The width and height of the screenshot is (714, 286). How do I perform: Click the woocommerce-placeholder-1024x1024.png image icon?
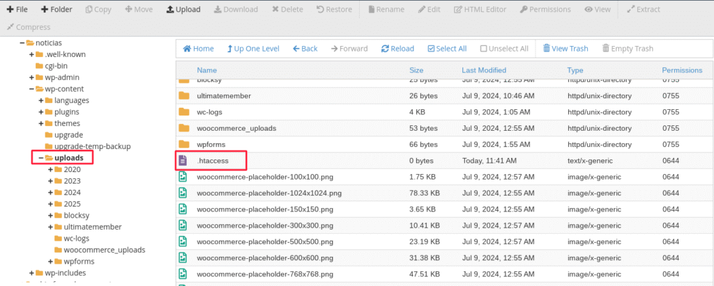pyautogui.click(x=183, y=193)
